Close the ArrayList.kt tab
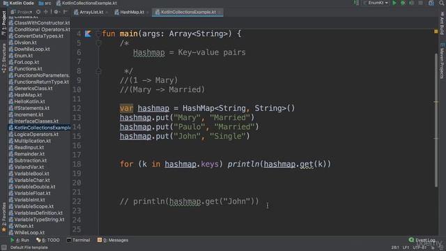This screenshot has height=251, width=446. click(107, 13)
